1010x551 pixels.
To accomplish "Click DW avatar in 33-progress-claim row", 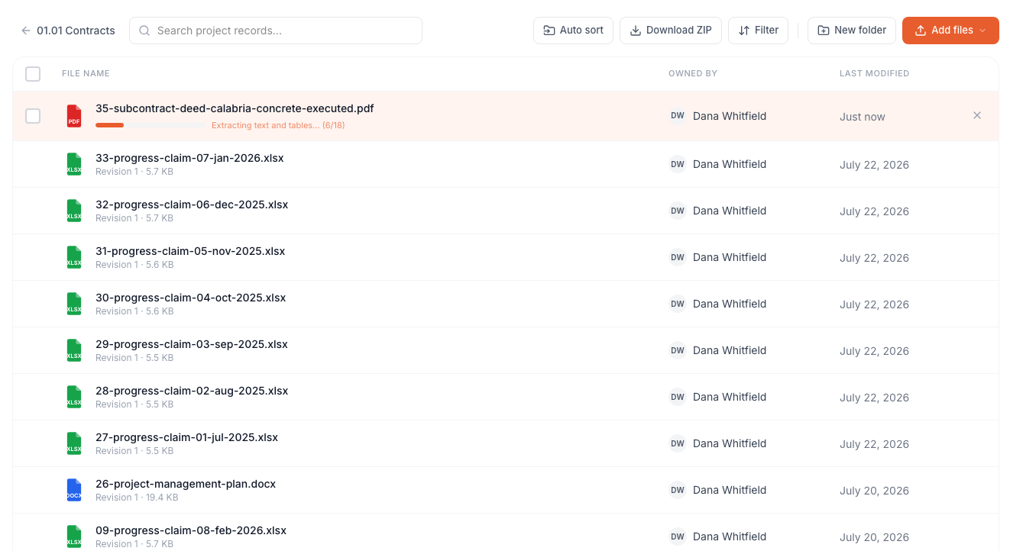I will [678, 164].
